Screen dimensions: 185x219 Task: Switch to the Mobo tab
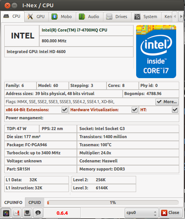click(x=62, y=17)
